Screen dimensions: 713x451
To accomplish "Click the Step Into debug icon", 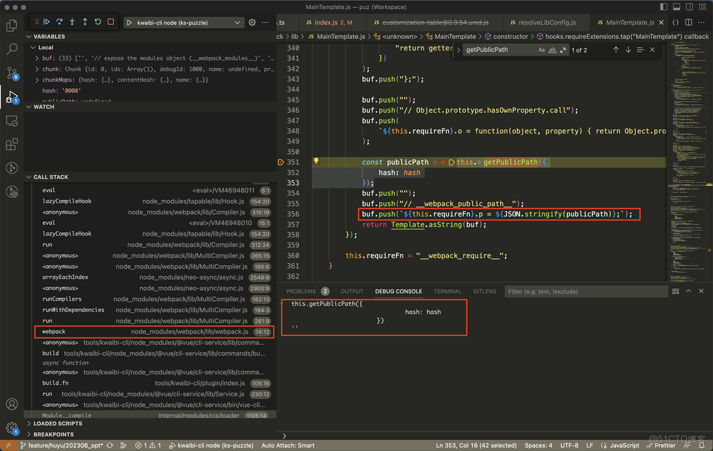I will (72, 21).
